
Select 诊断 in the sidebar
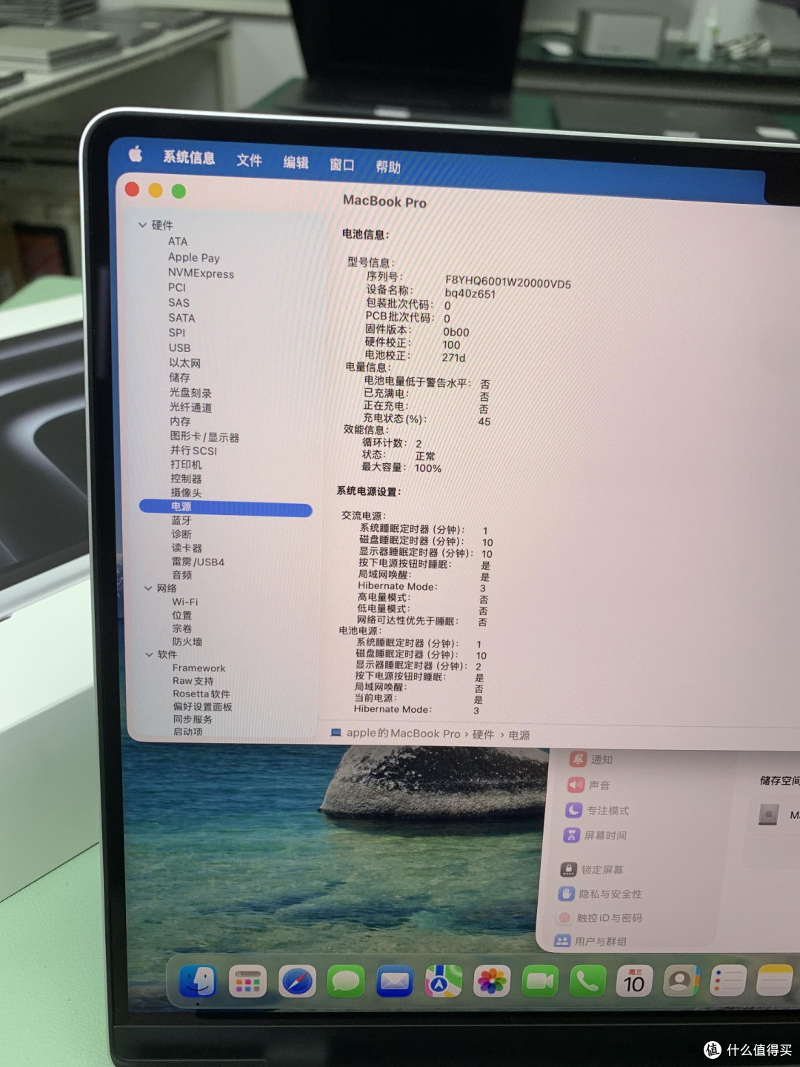tap(181, 534)
